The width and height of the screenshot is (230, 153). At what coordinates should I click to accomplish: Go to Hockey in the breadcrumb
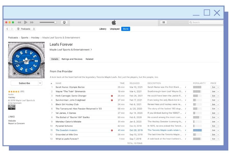point(35,38)
